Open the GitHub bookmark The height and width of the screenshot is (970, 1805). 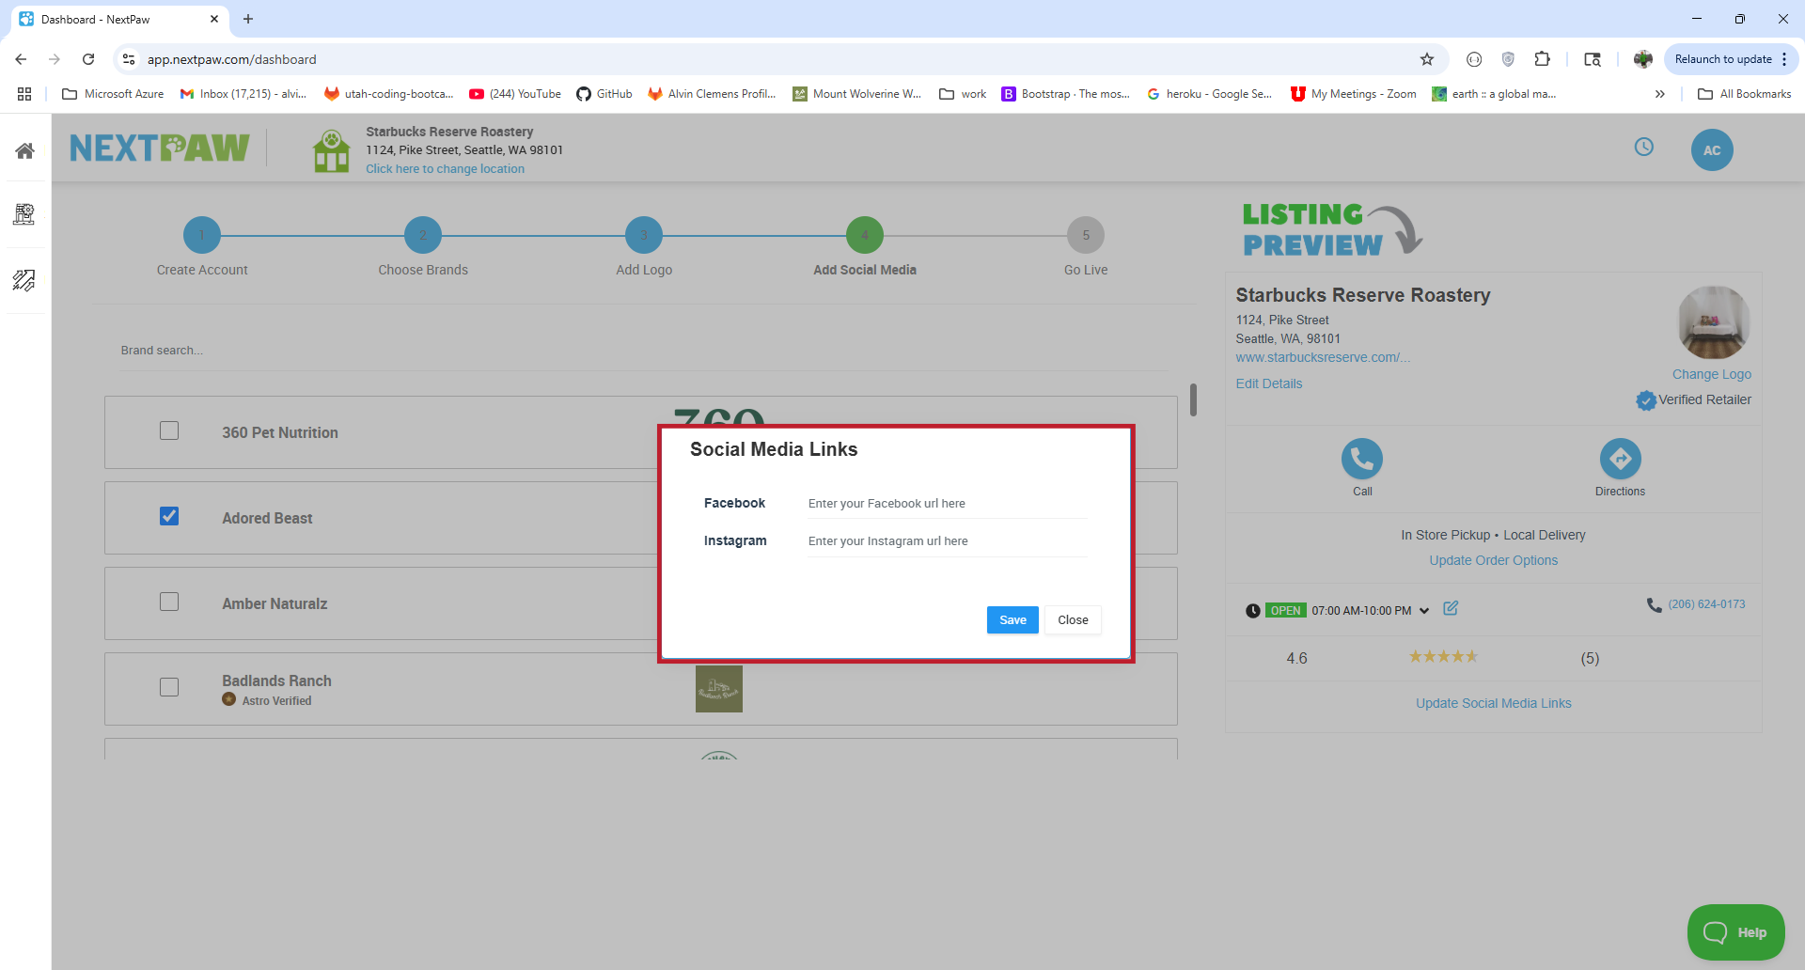604,94
